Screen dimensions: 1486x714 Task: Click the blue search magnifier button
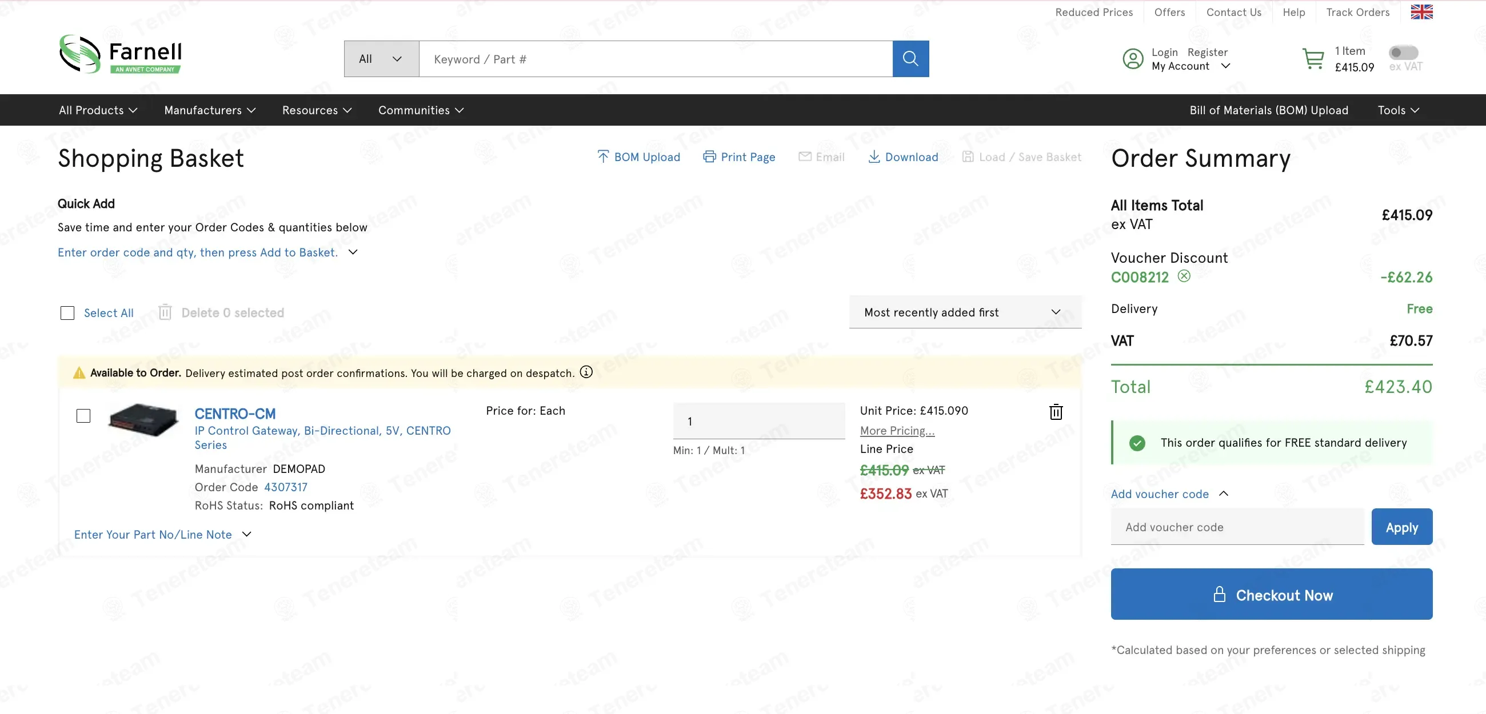click(910, 59)
